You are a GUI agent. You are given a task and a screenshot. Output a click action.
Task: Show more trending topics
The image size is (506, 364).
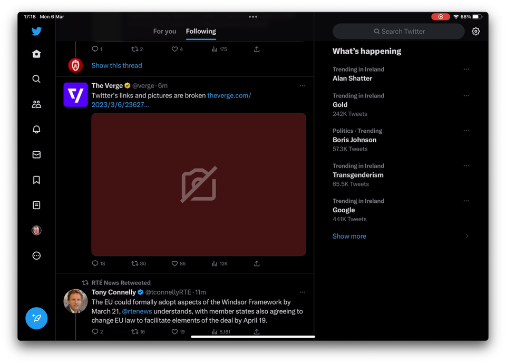coord(349,236)
